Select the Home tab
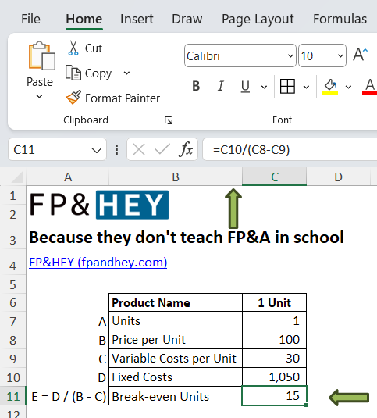The height and width of the screenshot is (418, 377). [x=84, y=20]
